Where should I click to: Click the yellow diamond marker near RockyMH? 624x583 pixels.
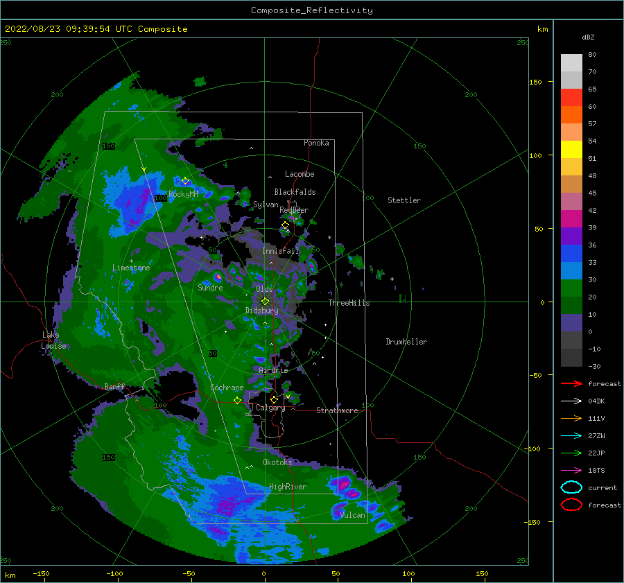point(185,181)
